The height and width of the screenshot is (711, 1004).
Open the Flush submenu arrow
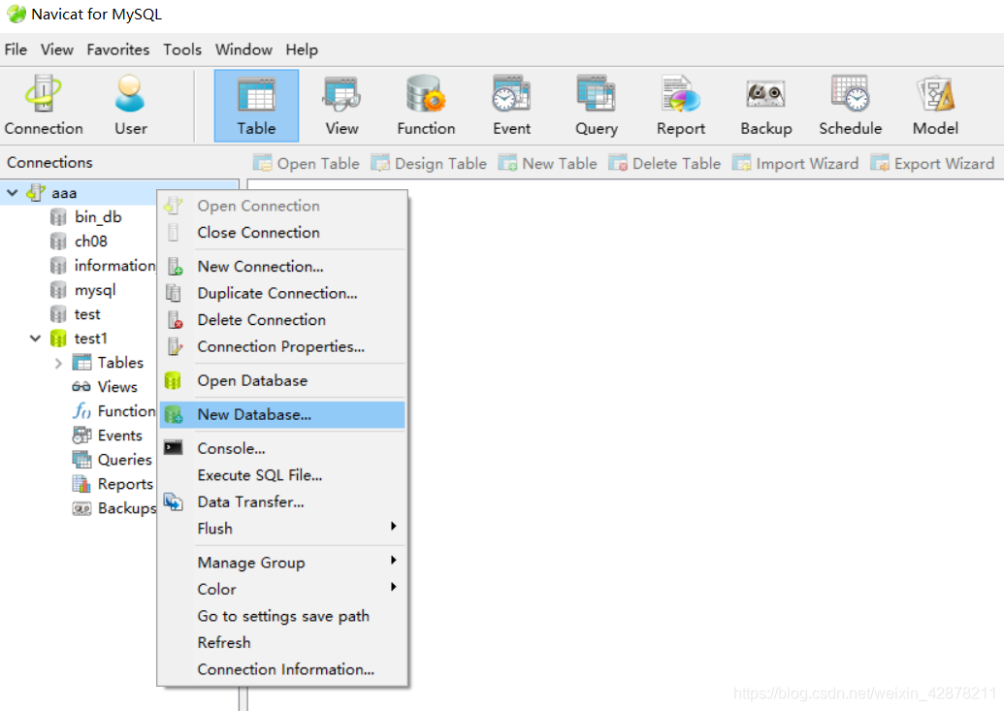point(394,527)
